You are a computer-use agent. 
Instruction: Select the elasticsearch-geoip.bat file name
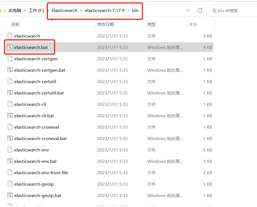point(38,195)
